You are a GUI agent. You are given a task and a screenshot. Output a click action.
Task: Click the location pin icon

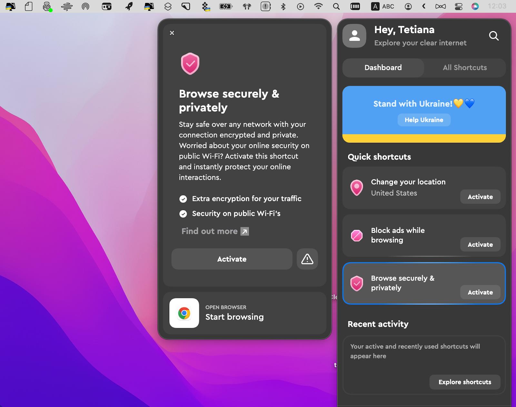click(x=357, y=188)
